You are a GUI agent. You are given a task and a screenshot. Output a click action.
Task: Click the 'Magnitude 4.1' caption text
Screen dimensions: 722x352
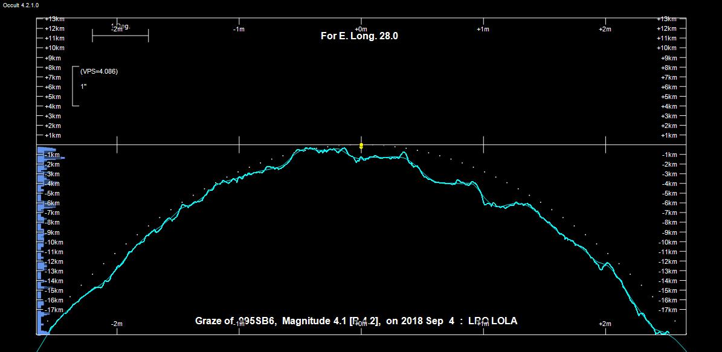click(314, 321)
